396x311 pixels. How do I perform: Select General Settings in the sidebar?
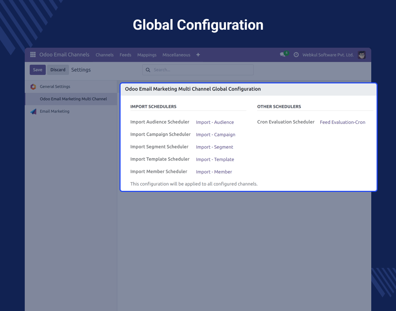click(71, 87)
